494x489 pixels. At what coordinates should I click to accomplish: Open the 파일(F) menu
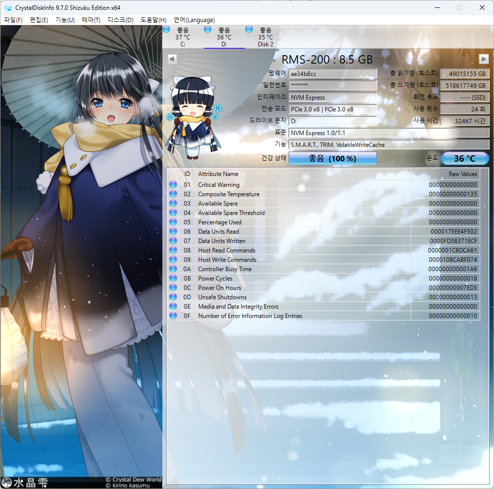pos(13,20)
